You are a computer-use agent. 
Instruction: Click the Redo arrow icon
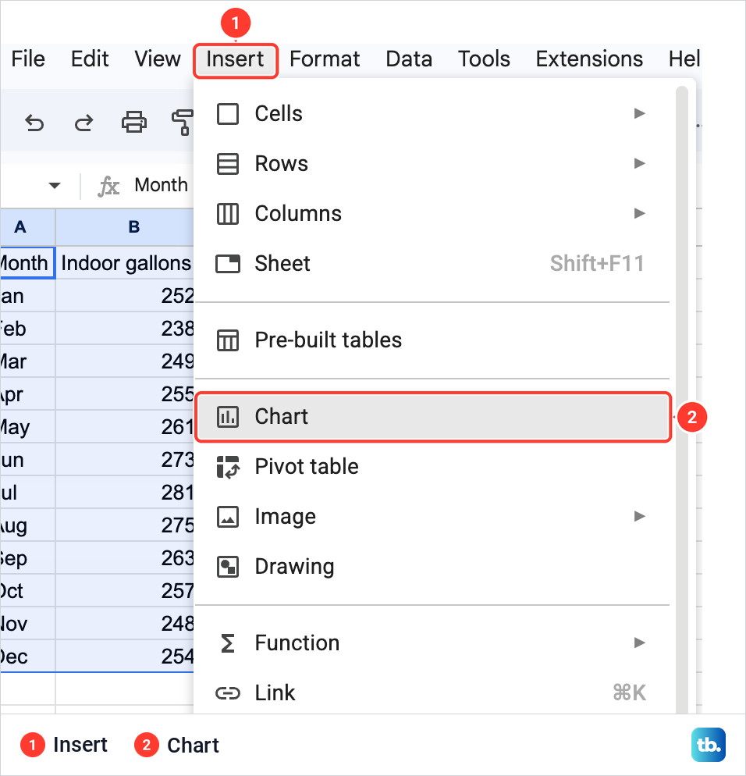83,123
